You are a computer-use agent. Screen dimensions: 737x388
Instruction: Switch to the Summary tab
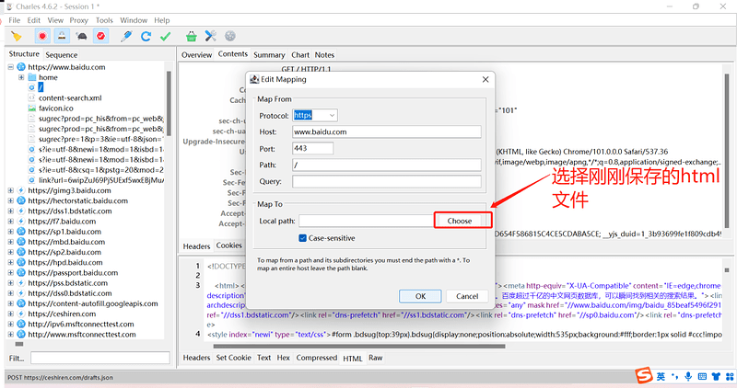tap(269, 55)
